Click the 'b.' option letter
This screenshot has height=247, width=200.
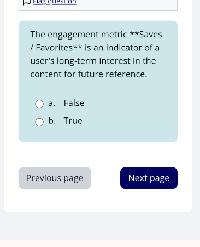[x=52, y=121]
